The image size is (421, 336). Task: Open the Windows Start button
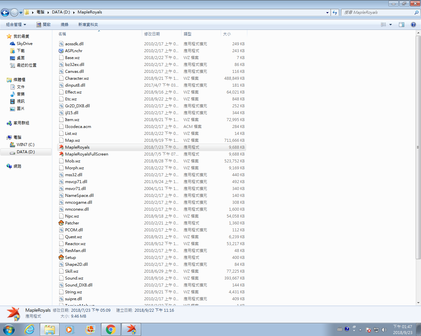(9, 329)
